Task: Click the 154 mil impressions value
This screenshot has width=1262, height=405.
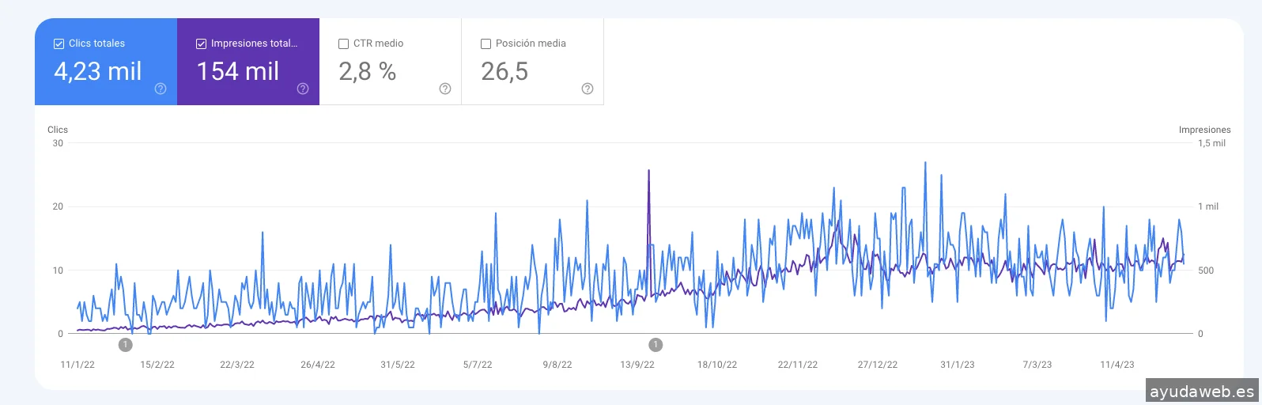Action: pyautogui.click(x=237, y=71)
